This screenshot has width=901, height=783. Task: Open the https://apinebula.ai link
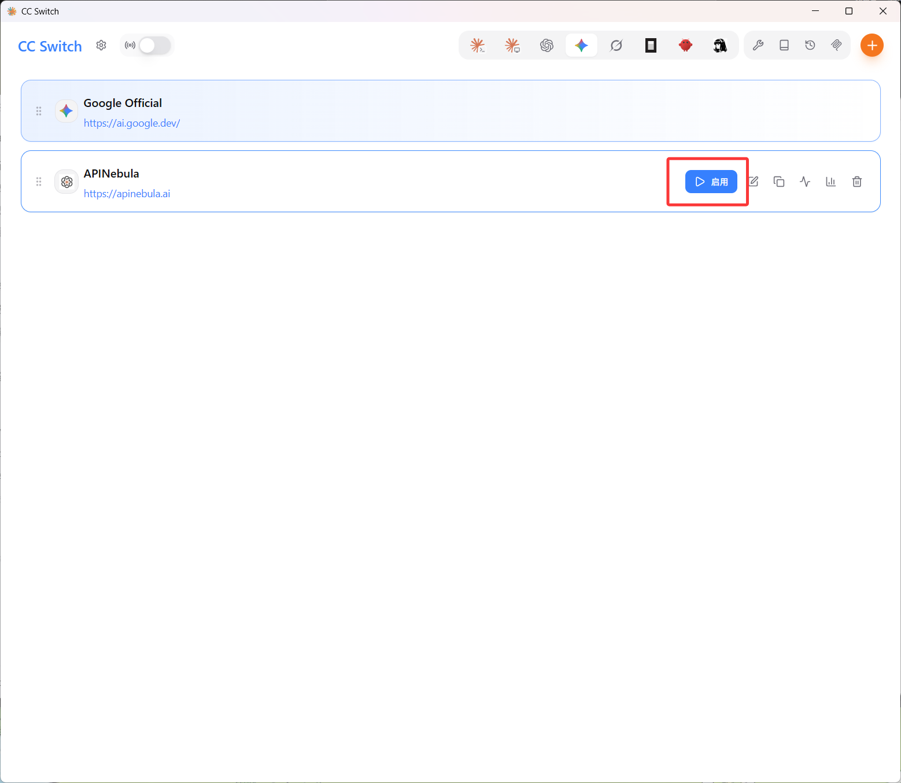coord(127,194)
